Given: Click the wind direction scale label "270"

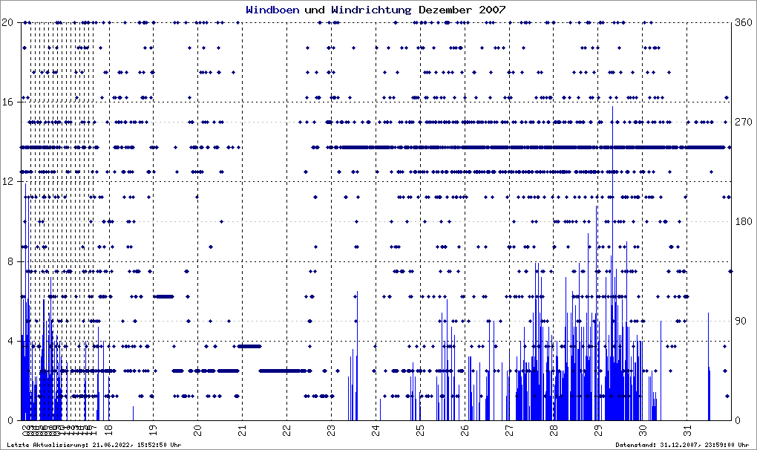Looking at the screenshot, I should tap(744, 122).
